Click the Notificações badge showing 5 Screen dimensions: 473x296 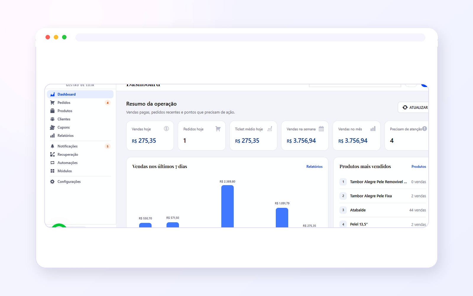coord(108,146)
